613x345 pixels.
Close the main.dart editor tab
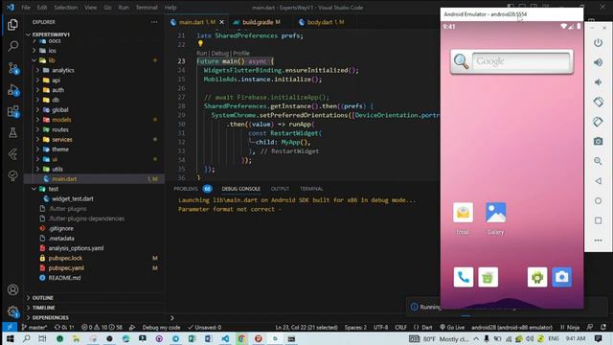221,22
